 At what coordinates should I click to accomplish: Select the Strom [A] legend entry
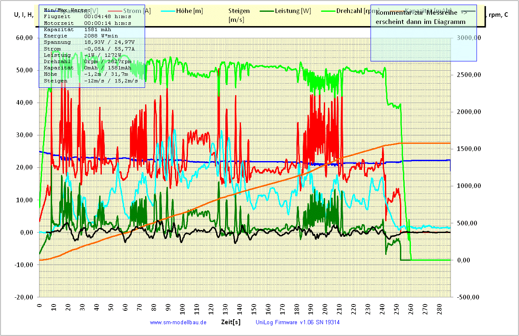click(138, 11)
